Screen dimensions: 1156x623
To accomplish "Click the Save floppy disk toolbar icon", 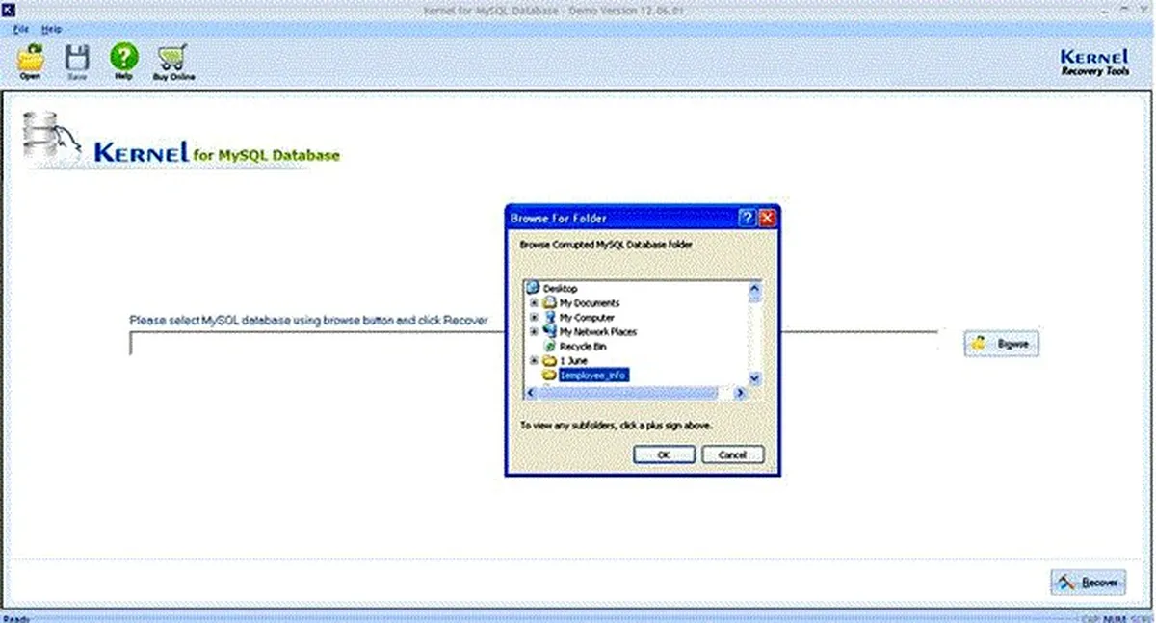I will (x=76, y=58).
